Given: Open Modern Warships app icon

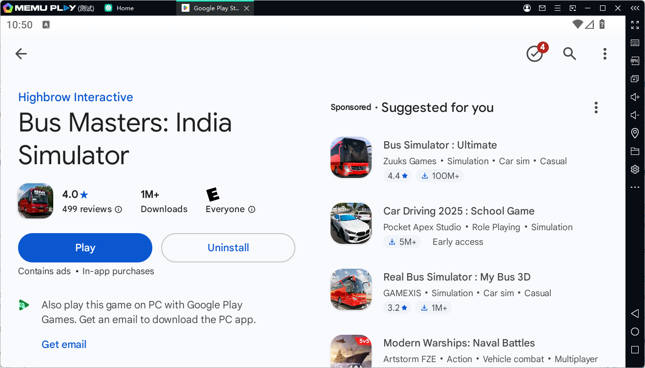Looking at the screenshot, I should [x=351, y=351].
